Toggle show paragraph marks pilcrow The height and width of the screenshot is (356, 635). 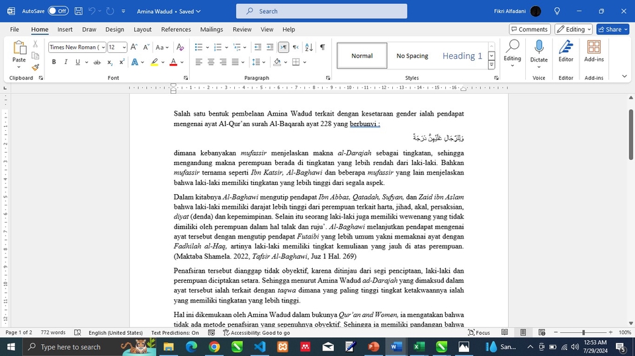coord(322,48)
